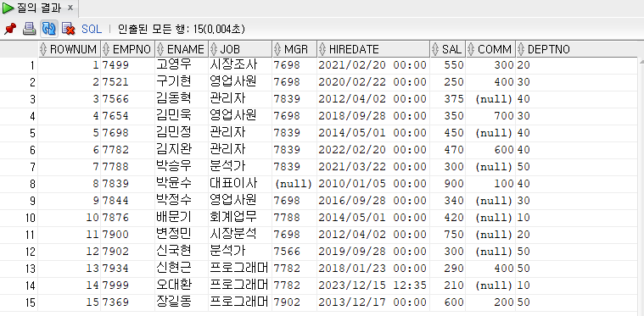Close the 질의 결과 tab
The width and height of the screenshot is (644, 316).
[70, 8]
